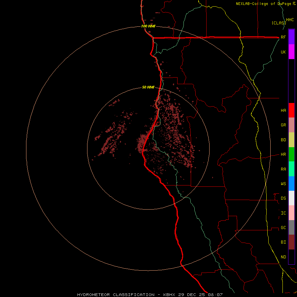This screenshot has height=297, width=297.
Task: Click the BD yellow legend color swatch
Action: [291, 140]
